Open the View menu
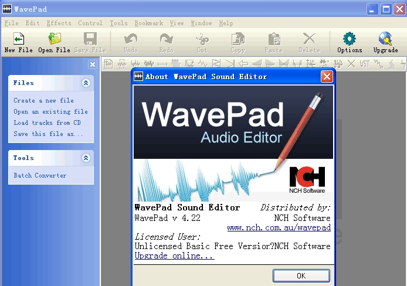Image resolution: width=407 pixels, height=286 pixels. [177, 23]
